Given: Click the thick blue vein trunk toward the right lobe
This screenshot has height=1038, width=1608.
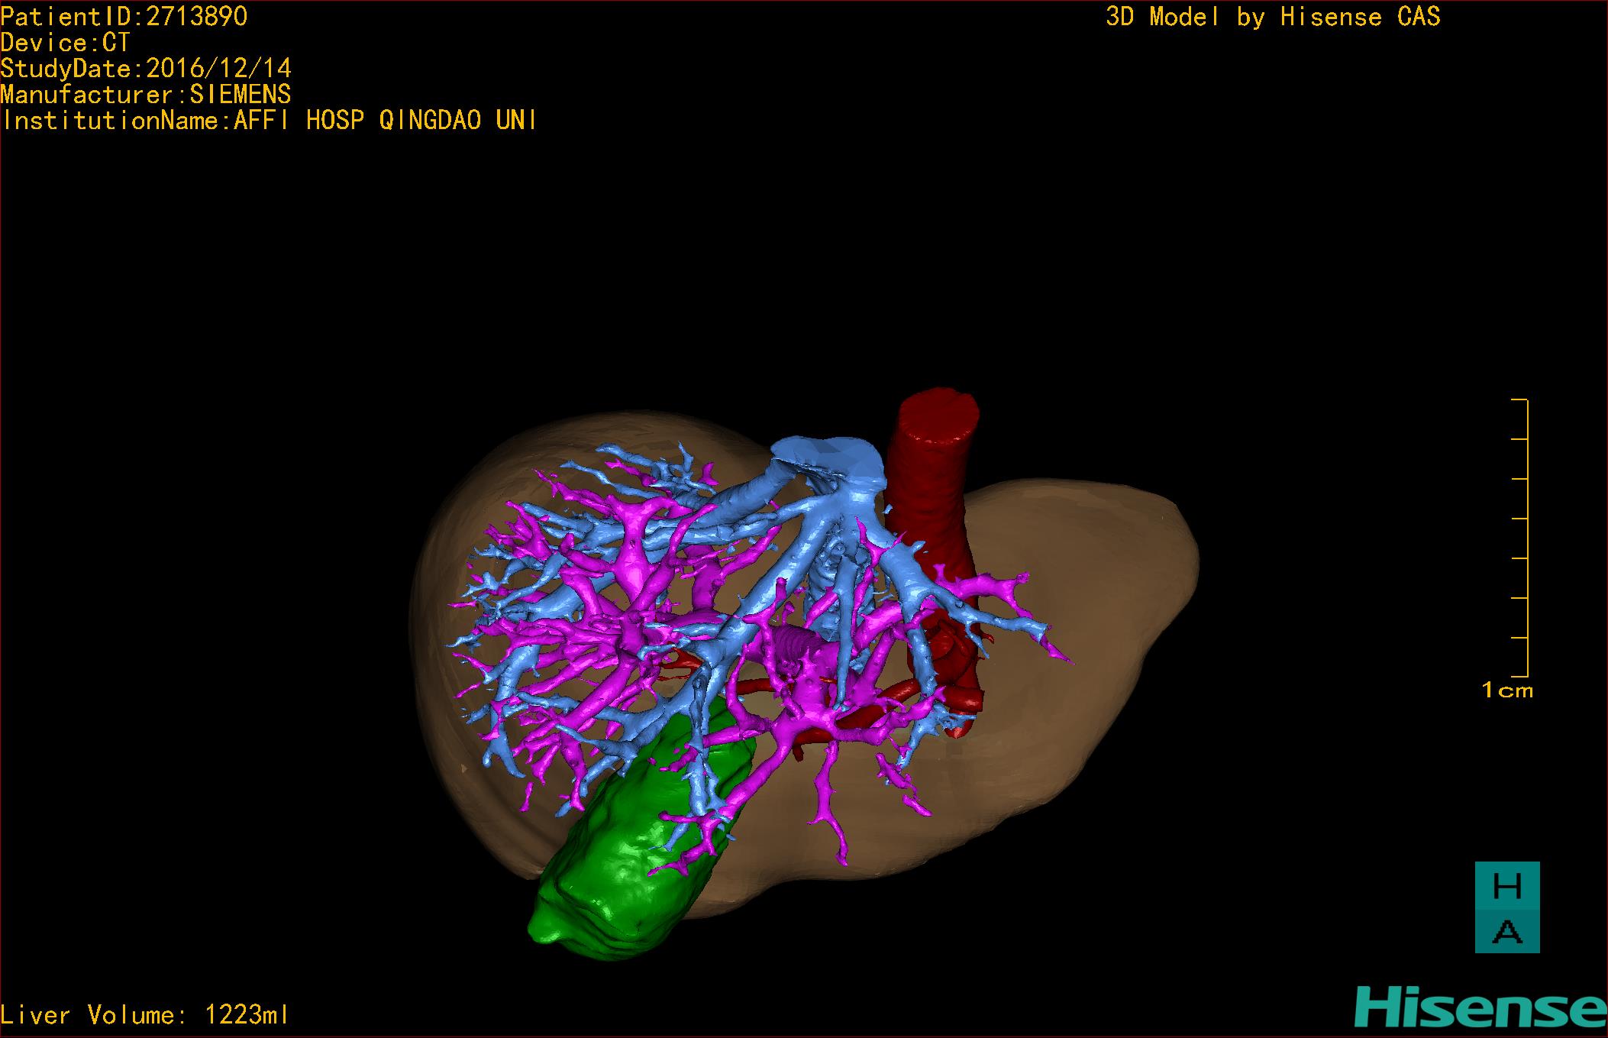Looking at the screenshot, I should [x=744, y=498].
